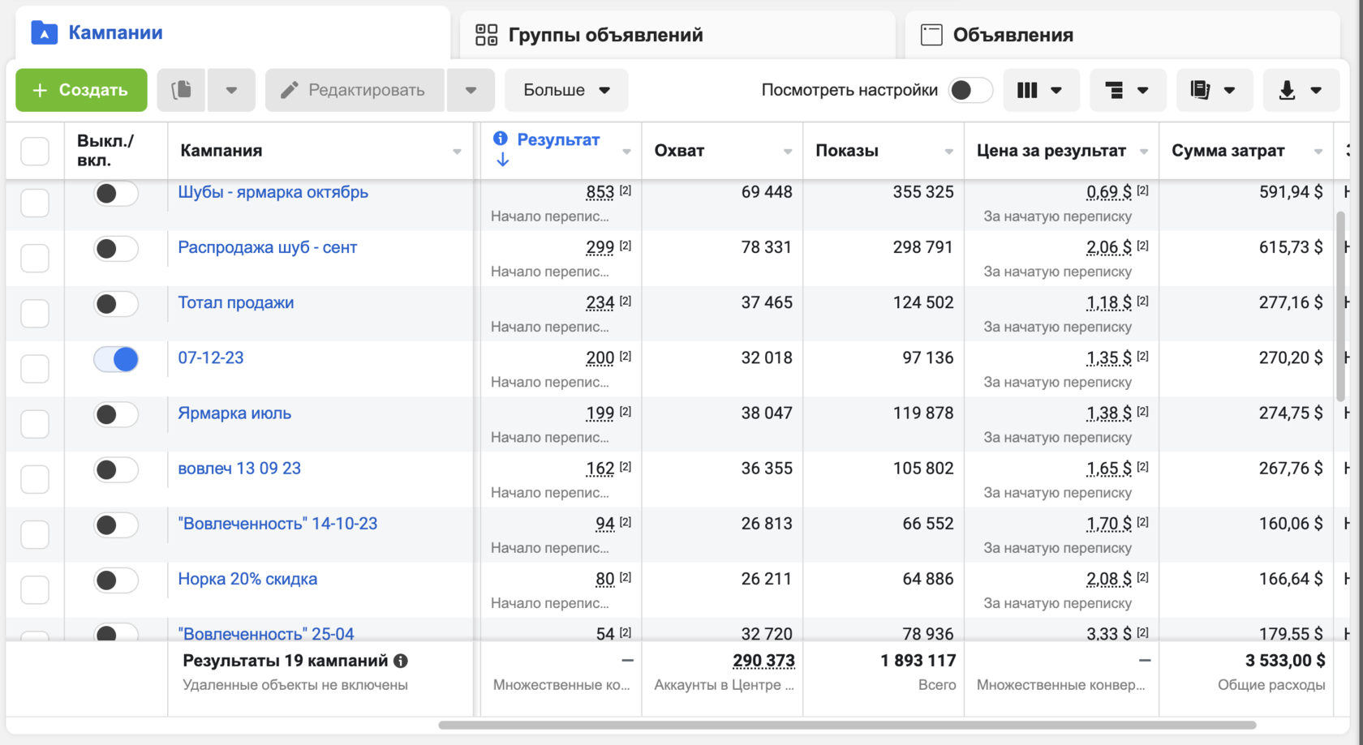Click the breakdown rows icon

pos(1115,90)
